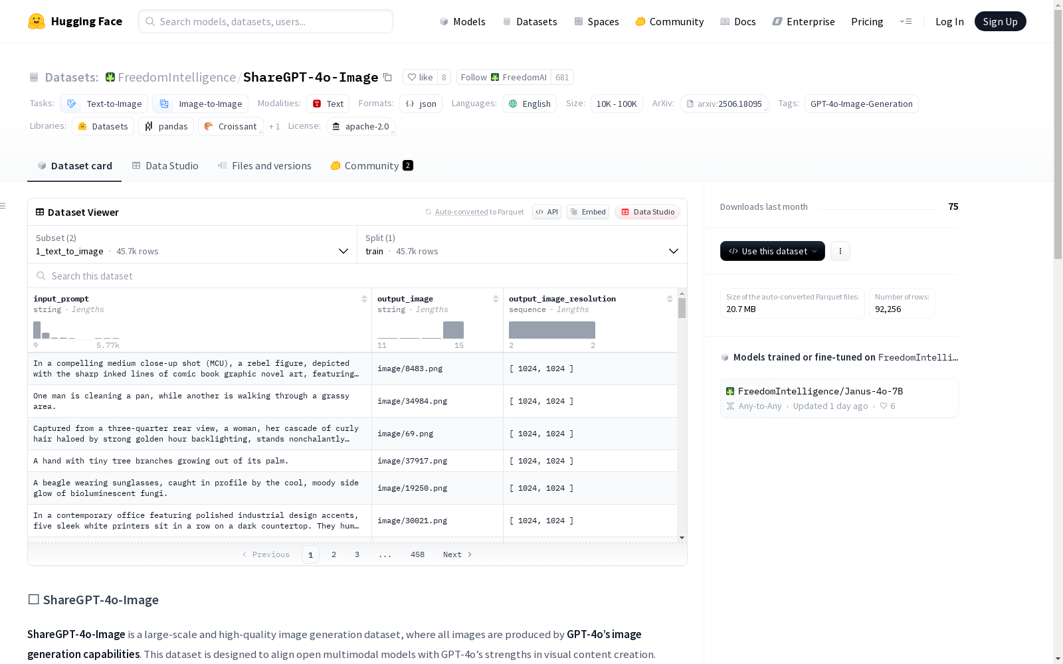Click the Search this dataset field
This screenshot has height=664, width=1063.
(357, 276)
